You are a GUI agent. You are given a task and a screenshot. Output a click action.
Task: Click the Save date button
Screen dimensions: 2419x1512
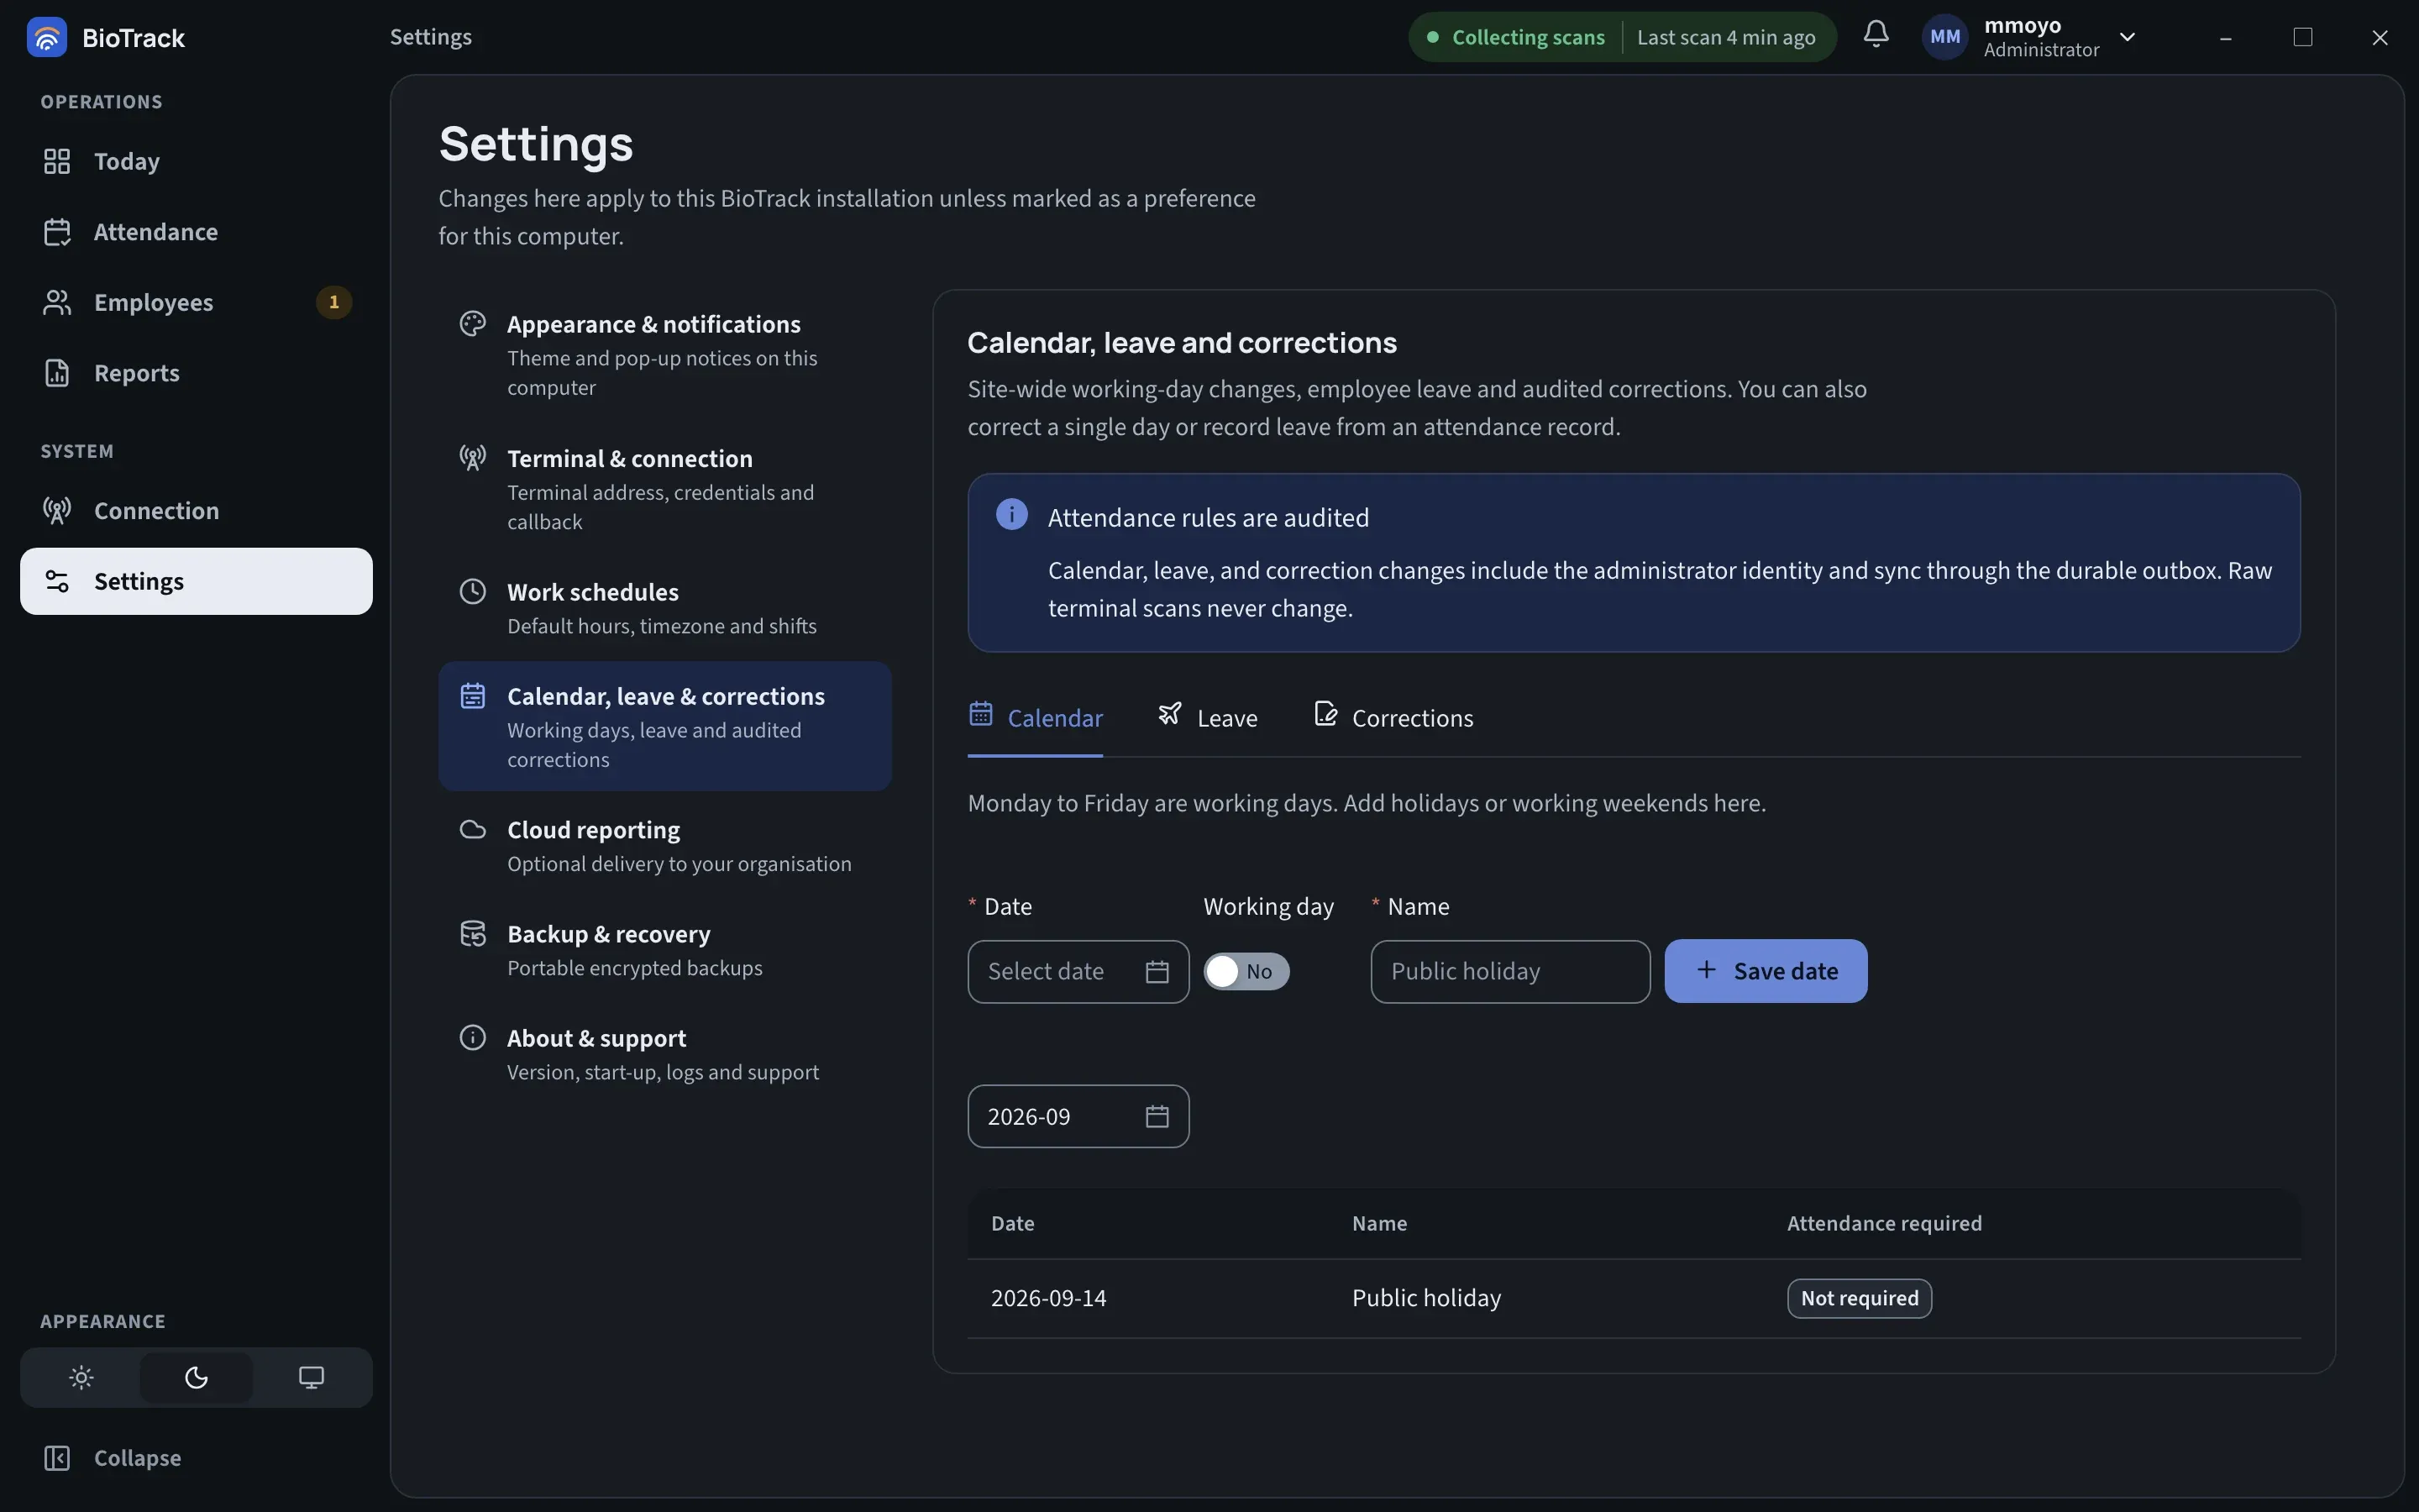tap(1766, 971)
